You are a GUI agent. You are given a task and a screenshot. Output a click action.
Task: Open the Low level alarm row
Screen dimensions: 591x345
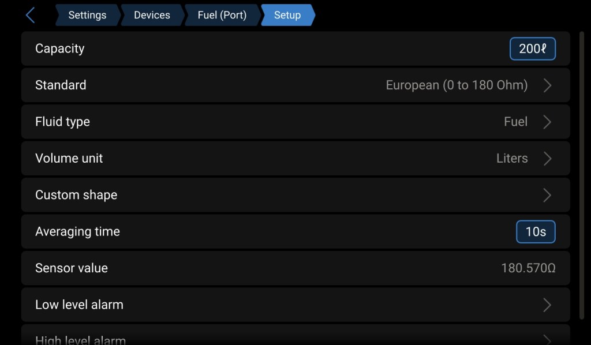click(x=231, y=305)
